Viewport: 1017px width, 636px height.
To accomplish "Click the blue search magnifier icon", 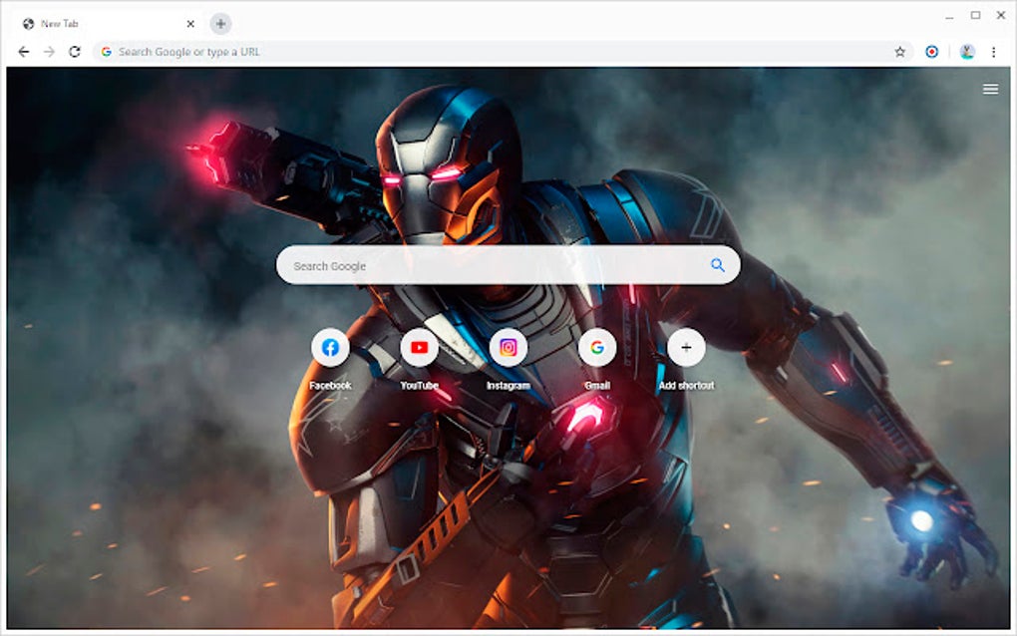I will click(716, 265).
